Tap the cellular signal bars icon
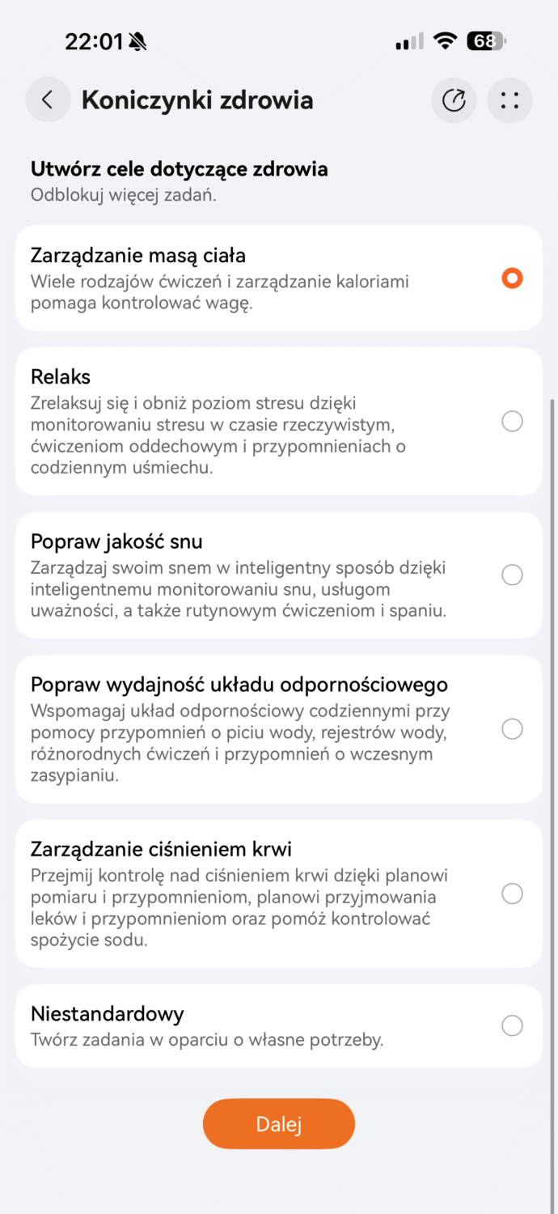The height and width of the screenshot is (1214, 558). pyautogui.click(x=409, y=42)
